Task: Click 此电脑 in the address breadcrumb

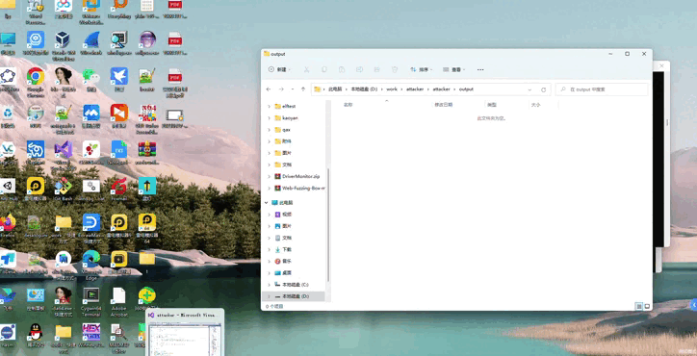Action: click(x=335, y=89)
